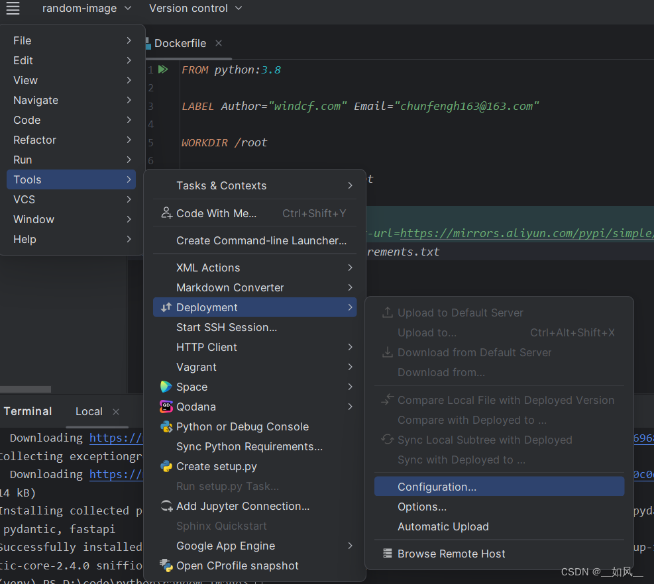
Task: Open the Version control dropdown
Action: [x=190, y=9]
